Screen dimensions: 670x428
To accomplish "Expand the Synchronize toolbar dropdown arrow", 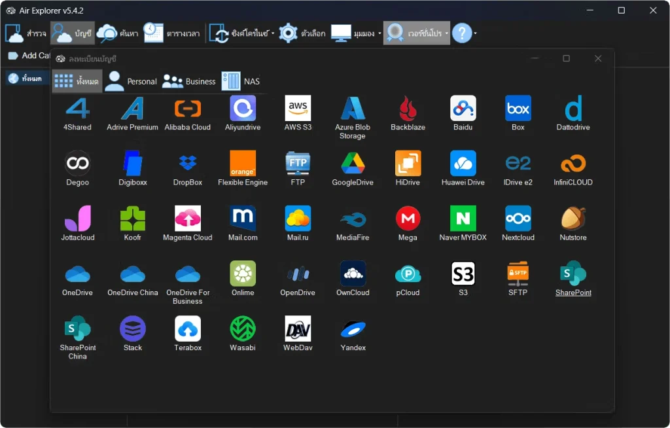I will pos(273,33).
